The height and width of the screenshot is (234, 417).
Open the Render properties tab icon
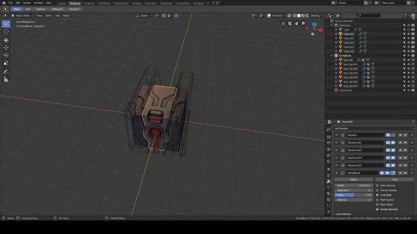click(x=328, y=137)
